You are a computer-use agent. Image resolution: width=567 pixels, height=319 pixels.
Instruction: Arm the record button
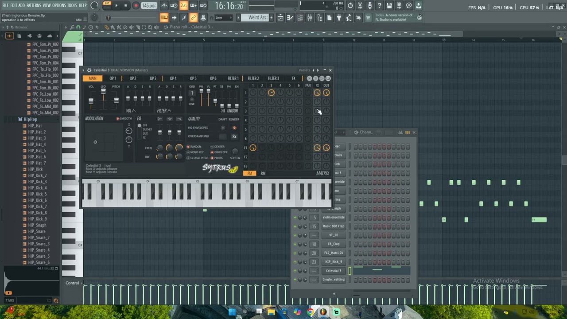136,6
